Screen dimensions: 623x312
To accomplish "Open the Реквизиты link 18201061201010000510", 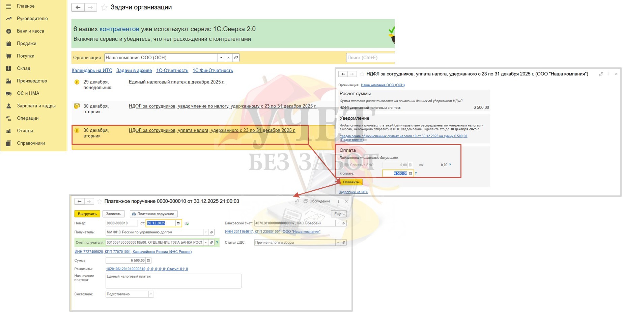I will (147, 269).
